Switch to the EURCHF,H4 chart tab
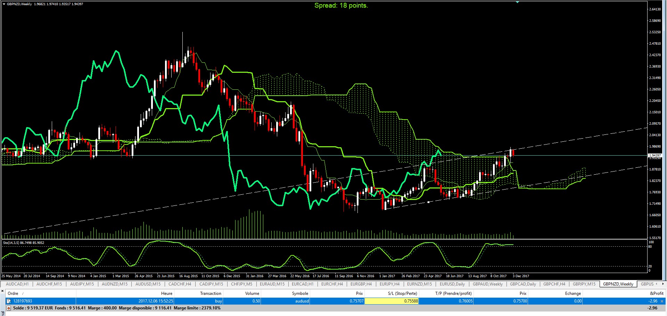The width and height of the screenshot is (667, 316). pos(332,284)
